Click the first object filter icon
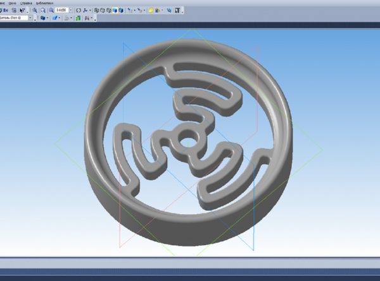The image size is (380, 281). tap(130, 10)
